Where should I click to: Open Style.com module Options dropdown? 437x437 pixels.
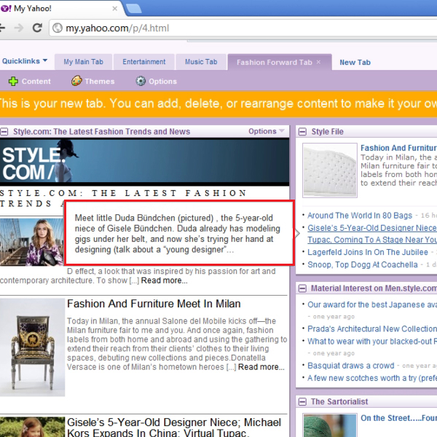pyautogui.click(x=267, y=131)
